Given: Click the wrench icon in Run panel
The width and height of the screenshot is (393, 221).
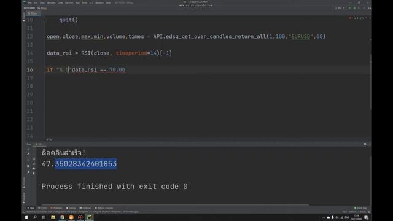Looking at the screenshot, I should [28, 154].
